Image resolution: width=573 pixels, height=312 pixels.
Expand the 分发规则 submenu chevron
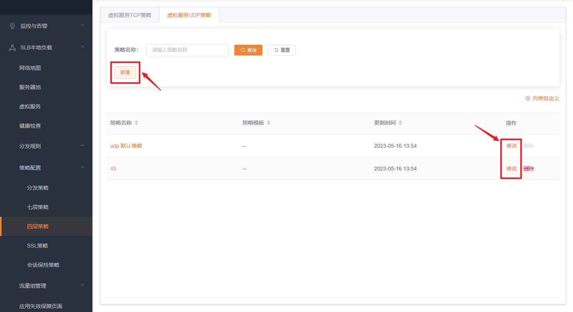click(x=82, y=146)
